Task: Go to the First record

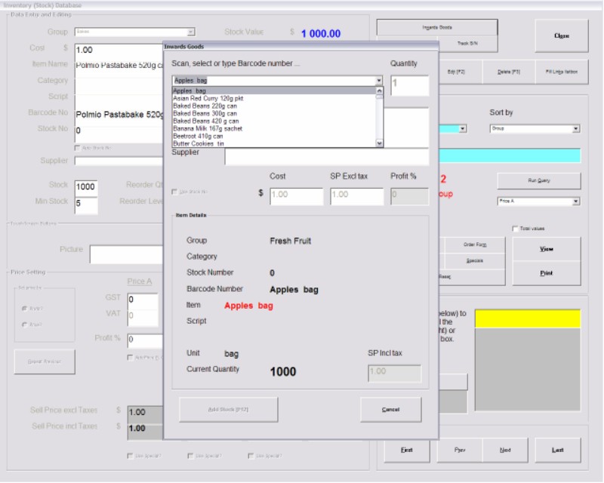Action: pos(406,450)
